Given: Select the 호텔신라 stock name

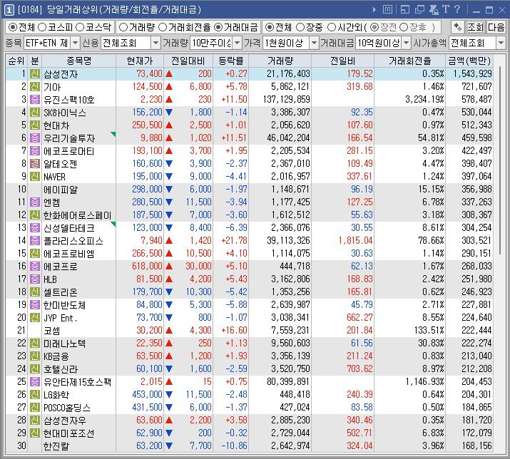Looking at the screenshot, I should [x=61, y=369].
